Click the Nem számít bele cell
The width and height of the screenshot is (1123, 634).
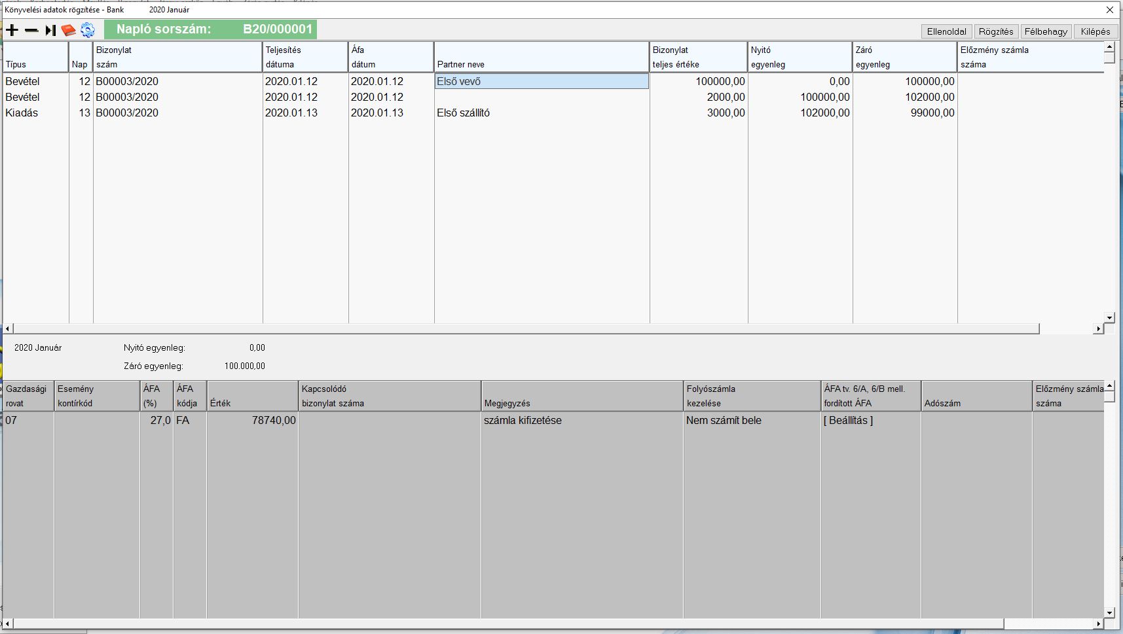coord(751,420)
